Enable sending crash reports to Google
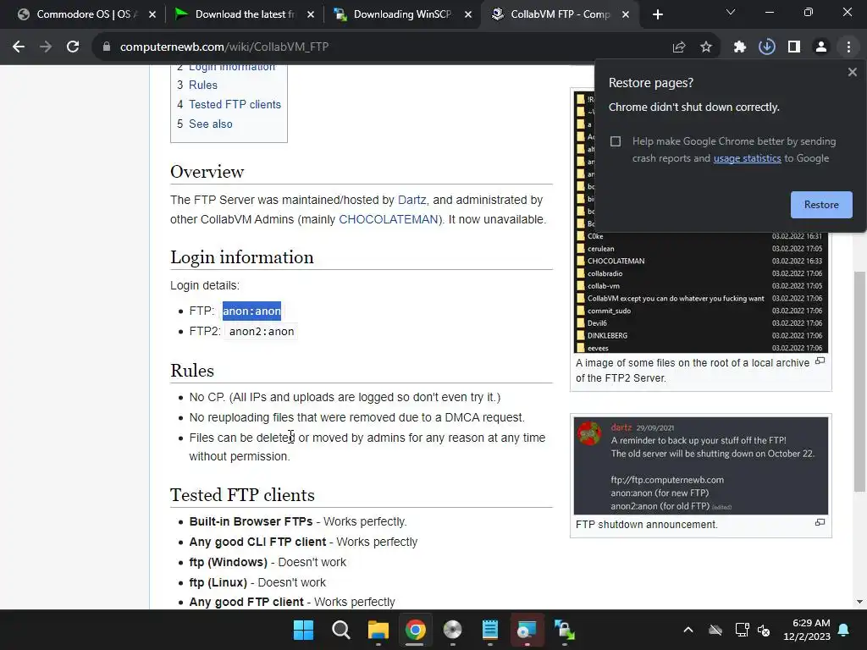Screen dimensions: 867x650 point(616,141)
